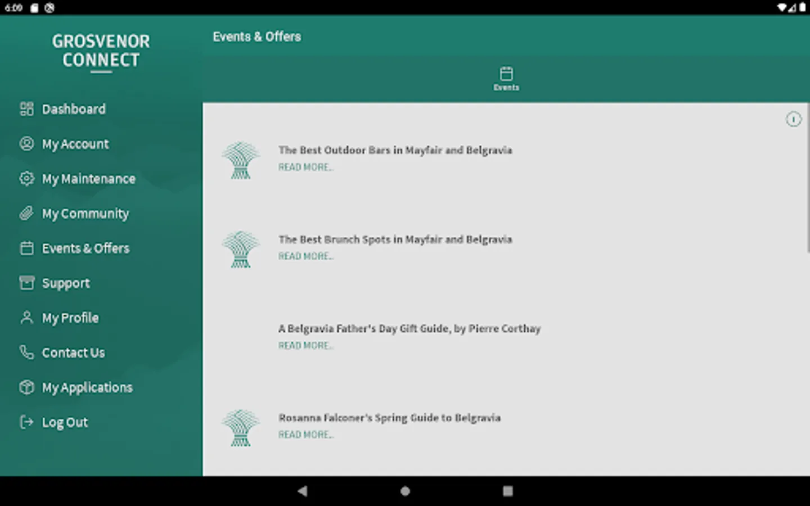Tap the Android recent apps square button
Viewport: 810px width, 506px height.
(507, 491)
